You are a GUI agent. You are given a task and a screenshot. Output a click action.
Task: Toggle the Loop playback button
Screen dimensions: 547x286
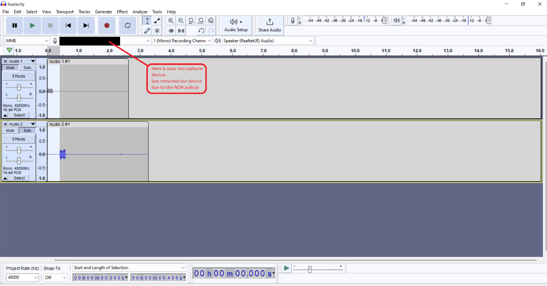point(128,25)
